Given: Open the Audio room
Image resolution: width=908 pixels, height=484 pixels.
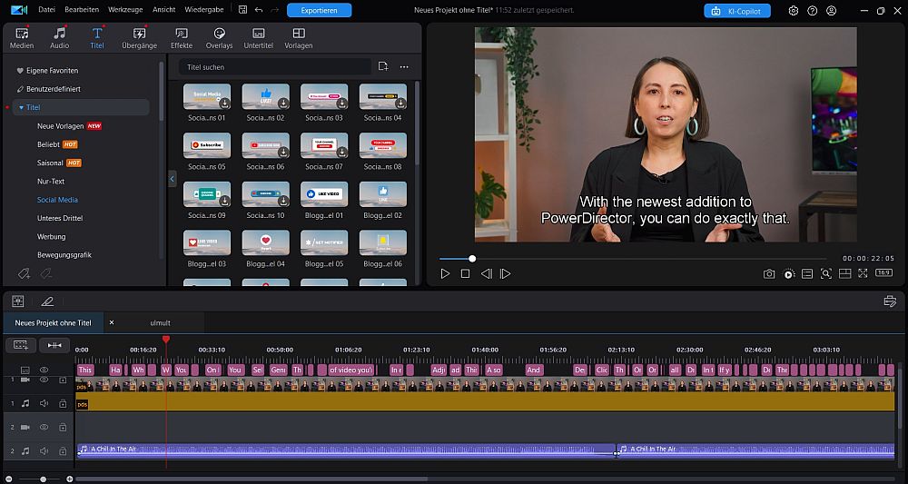Looking at the screenshot, I should (60, 38).
